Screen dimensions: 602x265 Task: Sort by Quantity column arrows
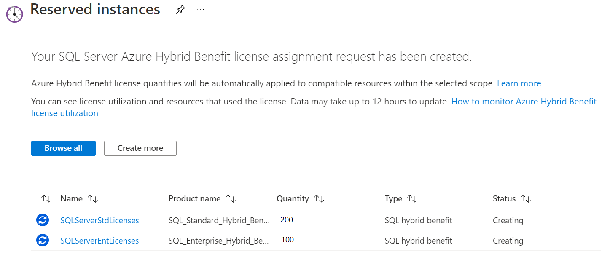point(319,199)
